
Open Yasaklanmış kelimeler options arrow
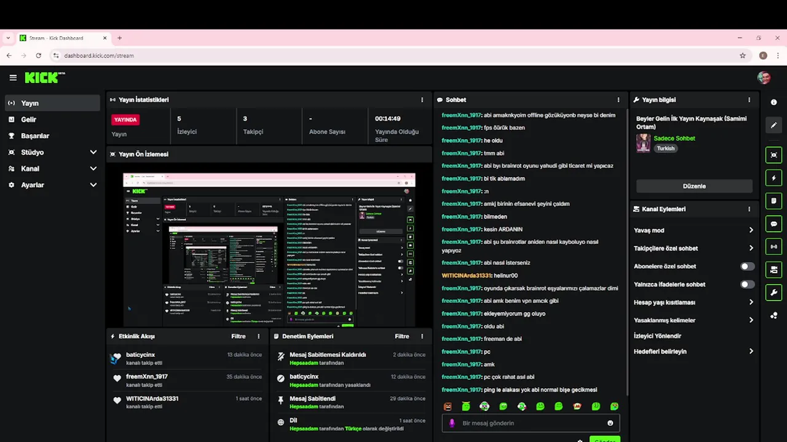coord(751,320)
